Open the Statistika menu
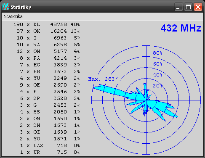Screen dimensions: 205x158 [13, 16]
